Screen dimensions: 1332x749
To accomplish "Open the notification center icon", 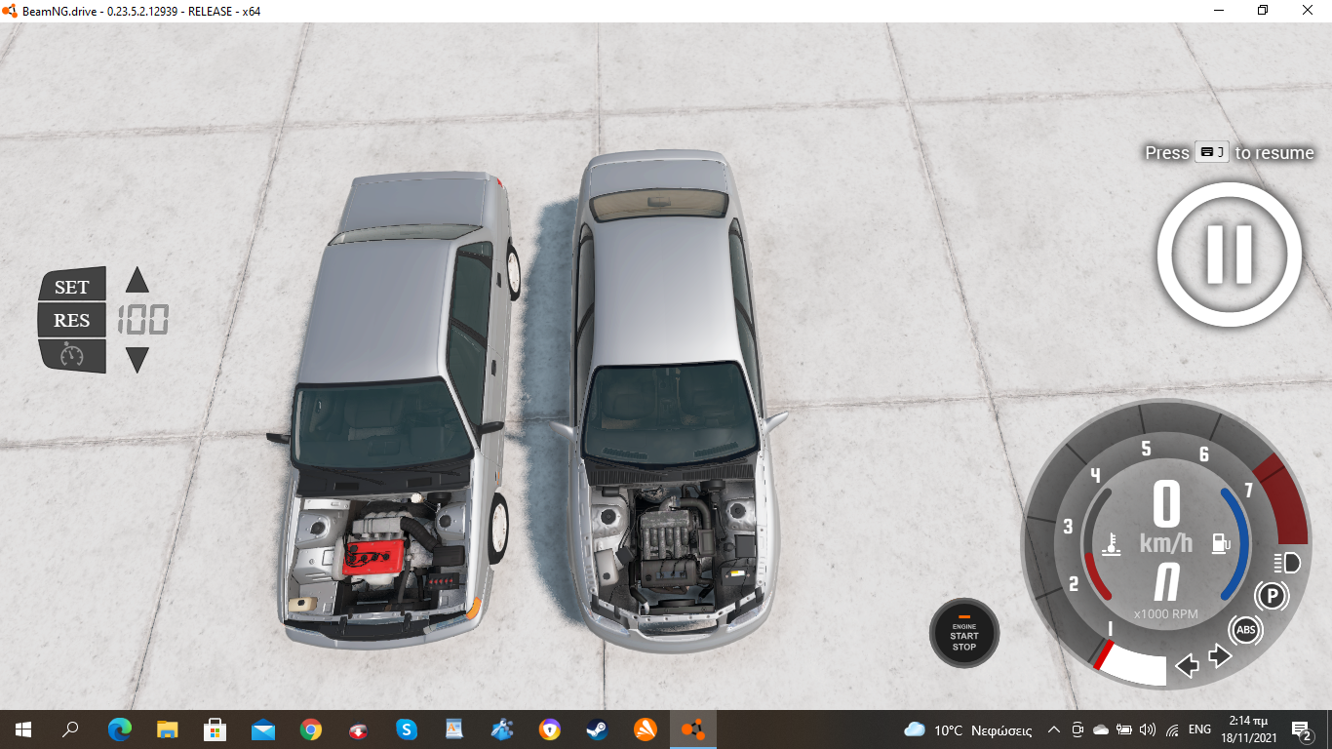I will click(x=1302, y=729).
